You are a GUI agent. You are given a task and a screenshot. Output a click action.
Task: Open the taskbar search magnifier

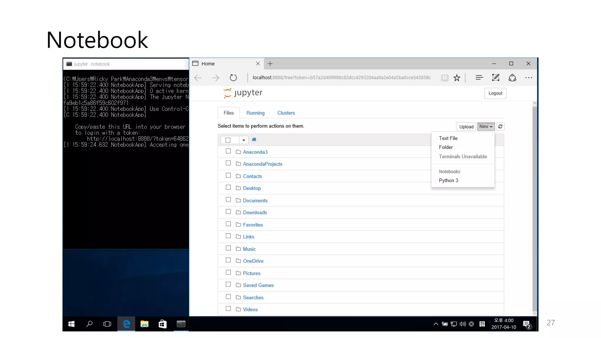tap(90, 324)
